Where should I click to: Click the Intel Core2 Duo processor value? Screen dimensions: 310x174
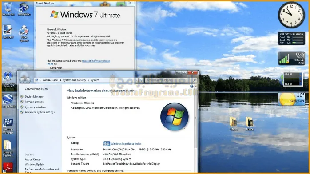pos(137,150)
